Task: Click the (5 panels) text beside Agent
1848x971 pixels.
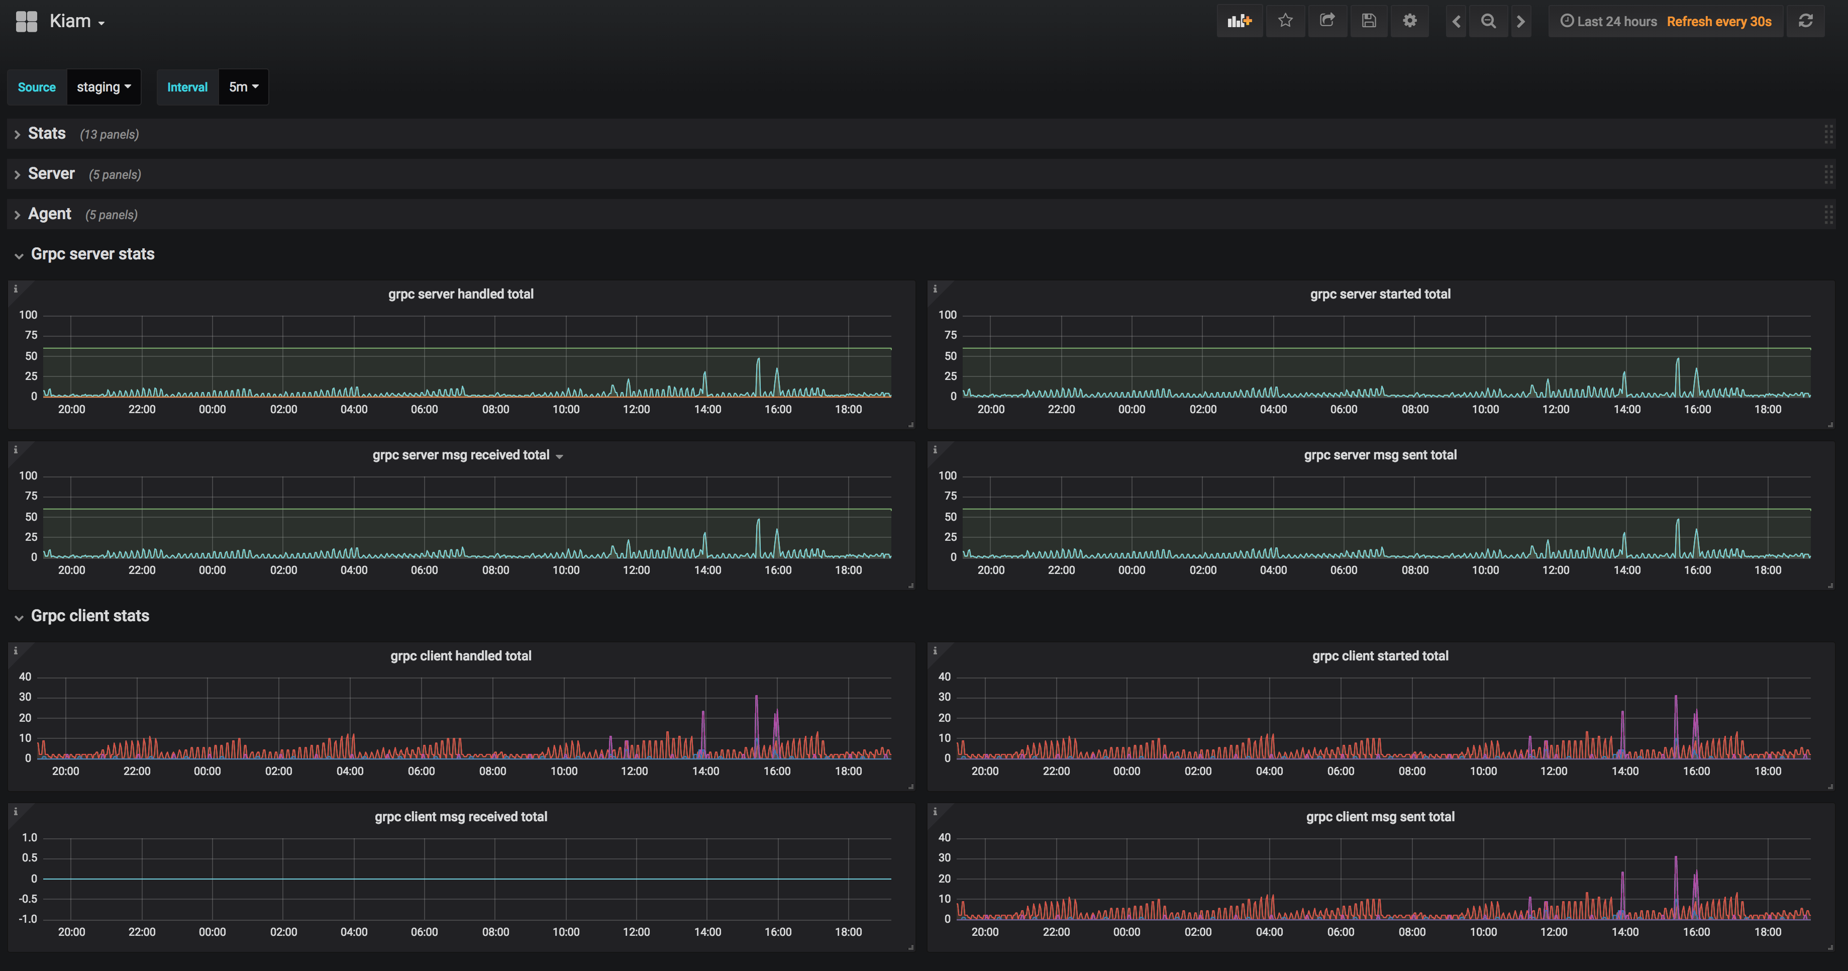Action: tap(111, 215)
